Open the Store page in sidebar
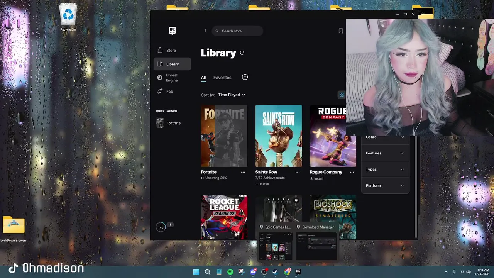Image resolution: width=494 pixels, height=278 pixels. (172, 50)
